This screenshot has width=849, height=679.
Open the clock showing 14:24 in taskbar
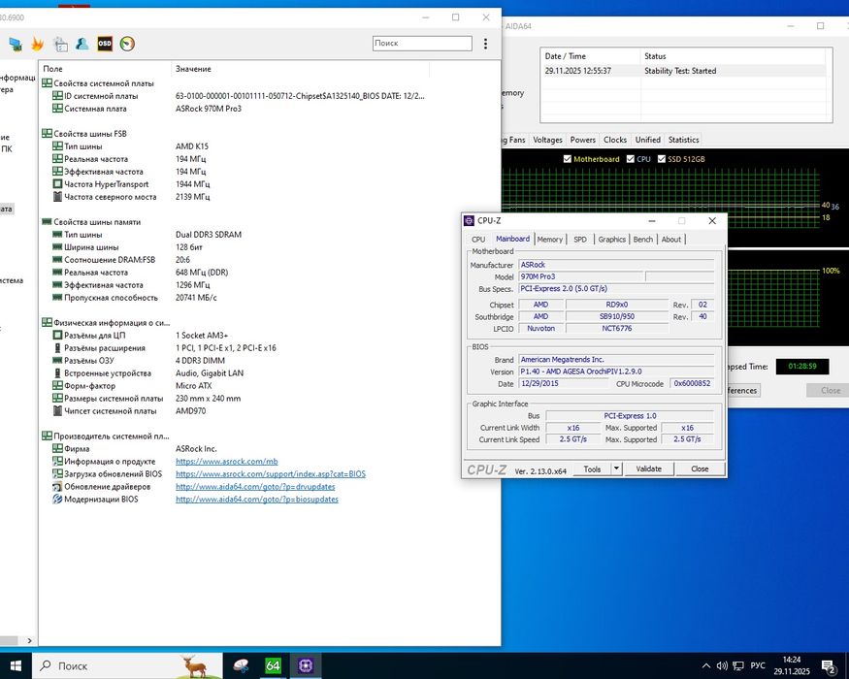(x=792, y=665)
